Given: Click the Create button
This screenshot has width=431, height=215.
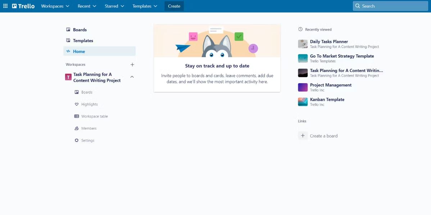Looking at the screenshot, I should pos(174,6).
